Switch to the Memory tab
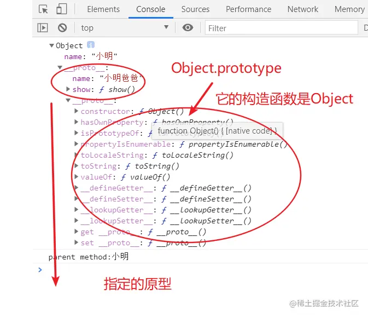 (349, 9)
